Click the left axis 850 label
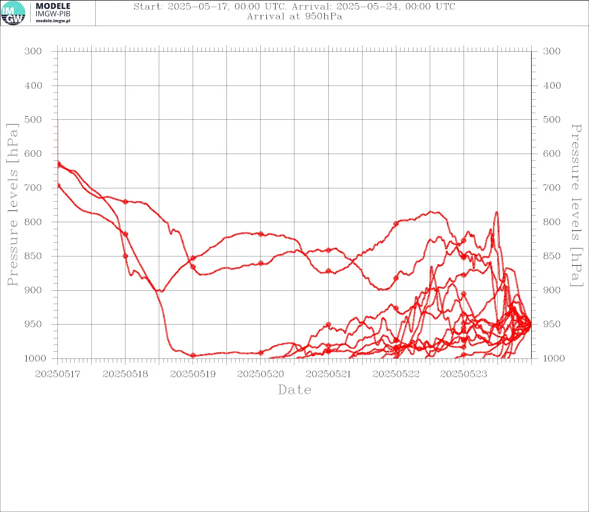 coord(33,256)
